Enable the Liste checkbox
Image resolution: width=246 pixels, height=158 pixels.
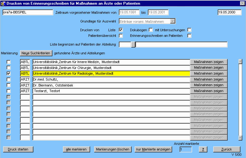tap(121, 30)
